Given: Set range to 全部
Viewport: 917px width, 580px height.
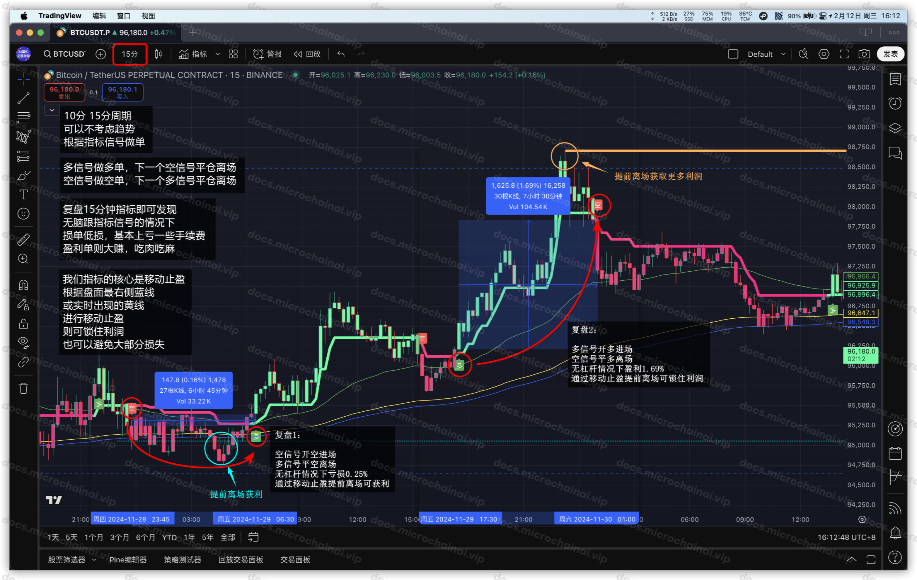Looking at the screenshot, I should pos(228,537).
